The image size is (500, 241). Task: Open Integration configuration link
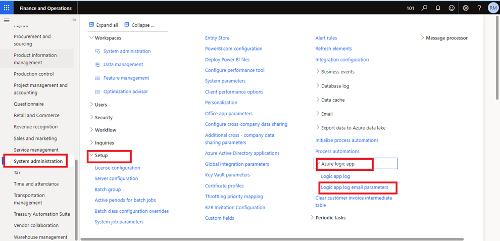click(342, 60)
